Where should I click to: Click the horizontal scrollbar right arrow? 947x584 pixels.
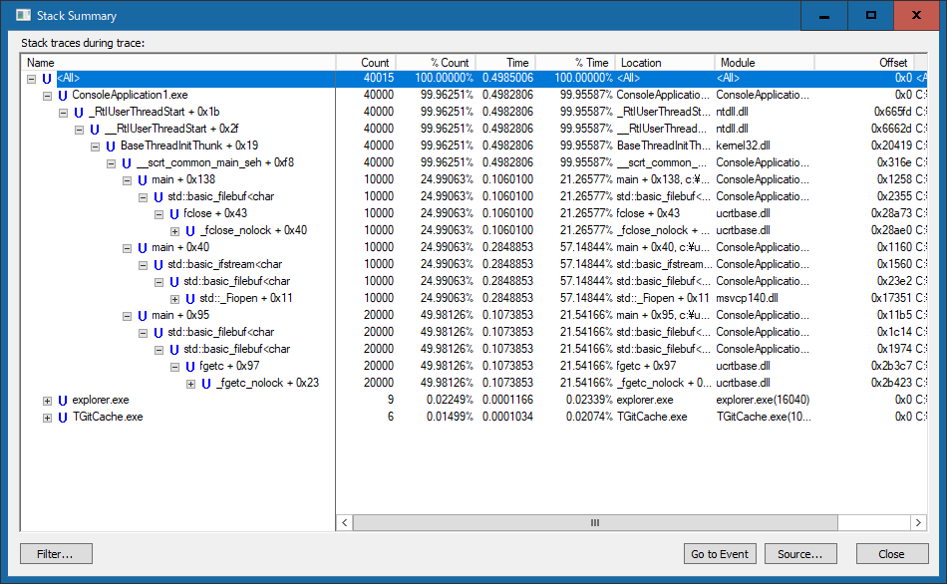pos(919,522)
